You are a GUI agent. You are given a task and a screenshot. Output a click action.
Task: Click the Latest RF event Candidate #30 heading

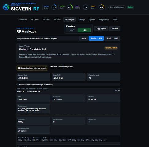(32, 49)
